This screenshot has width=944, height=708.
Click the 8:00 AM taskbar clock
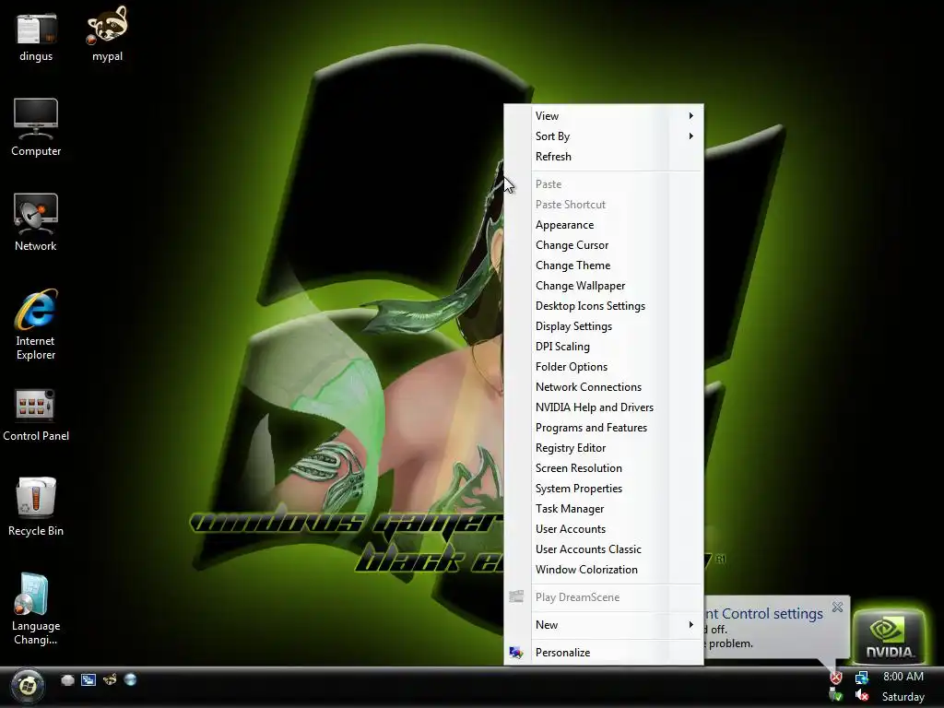[903, 677]
